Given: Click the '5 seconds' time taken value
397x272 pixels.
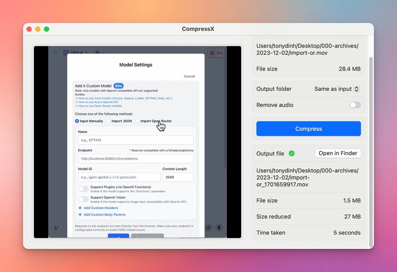Looking at the screenshot, I should [x=347, y=233].
